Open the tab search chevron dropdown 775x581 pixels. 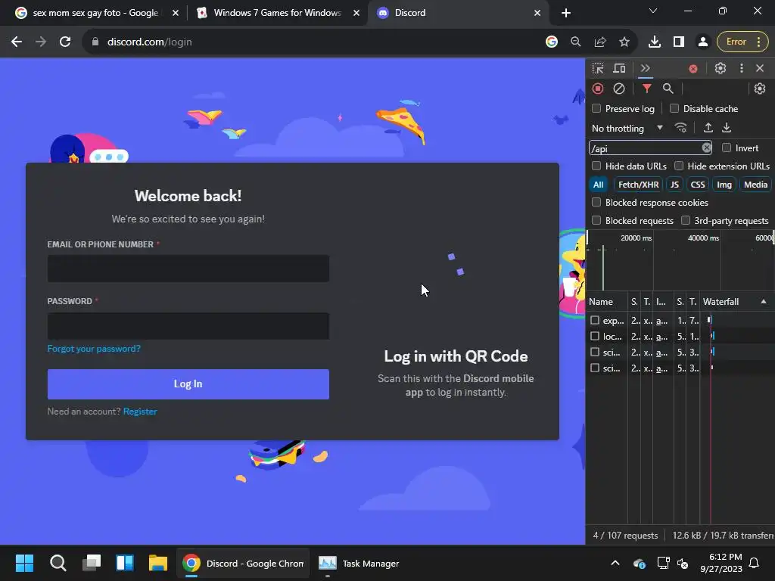653,11
